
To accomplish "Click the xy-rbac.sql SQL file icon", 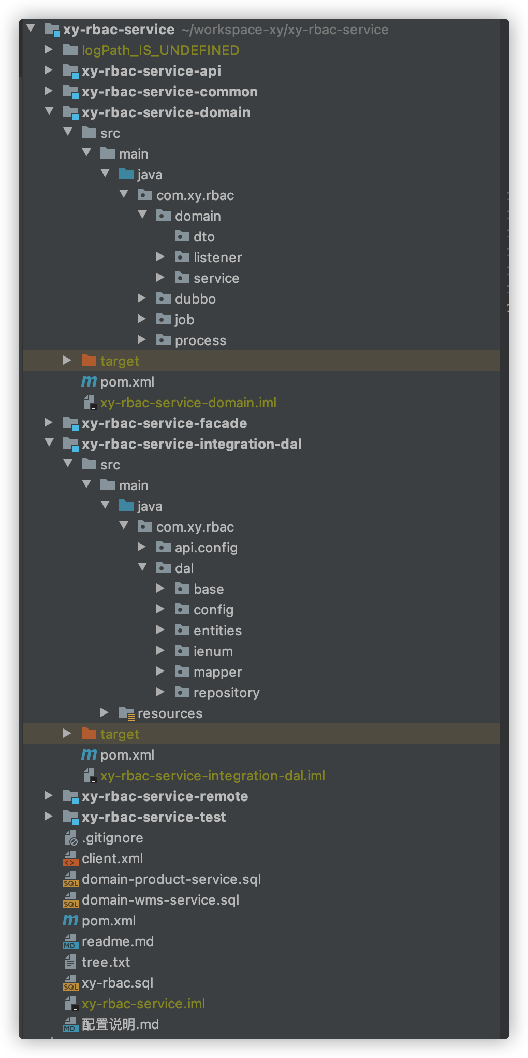I will pos(71,983).
